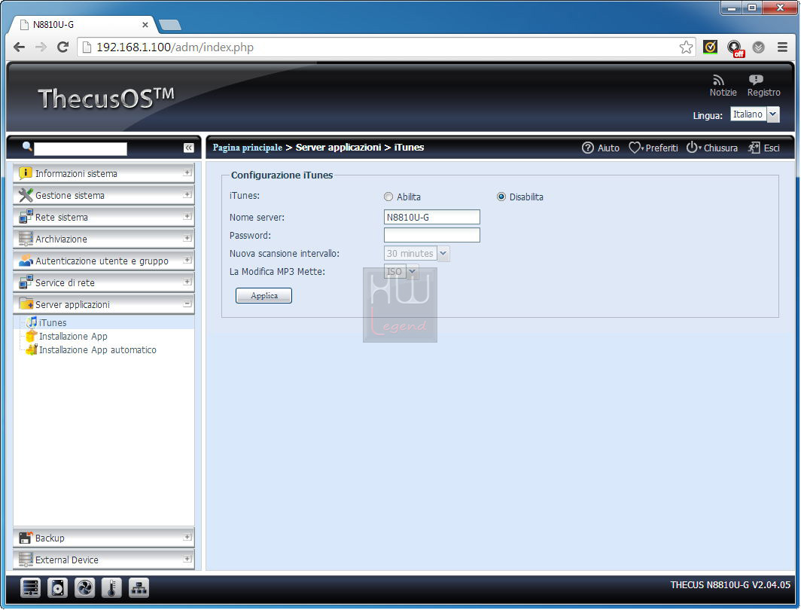Screen dimensions: 801x610
Task: Open the External Device menu section
Action: coord(104,560)
